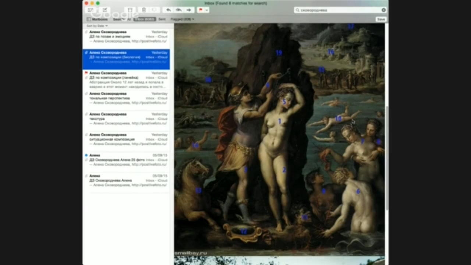Reply to the selected message
Image resolution: width=471 pixels, height=265 pixels.
click(169, 10)
